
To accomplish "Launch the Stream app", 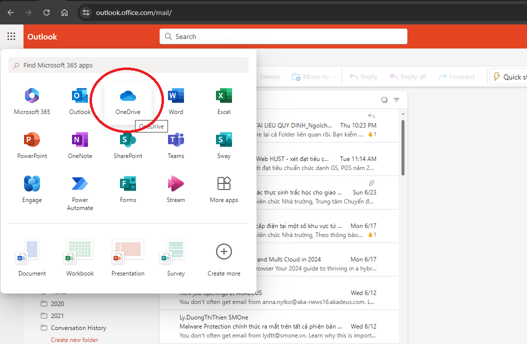I will (175, 188).
